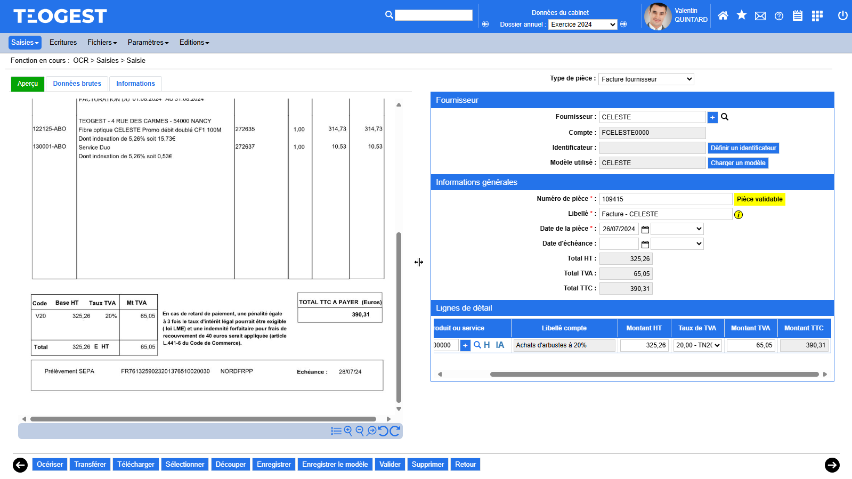Click the magnifier with arrow in preview toolbar
Viewport: 852px width, 479px height.
pos(371,431)
